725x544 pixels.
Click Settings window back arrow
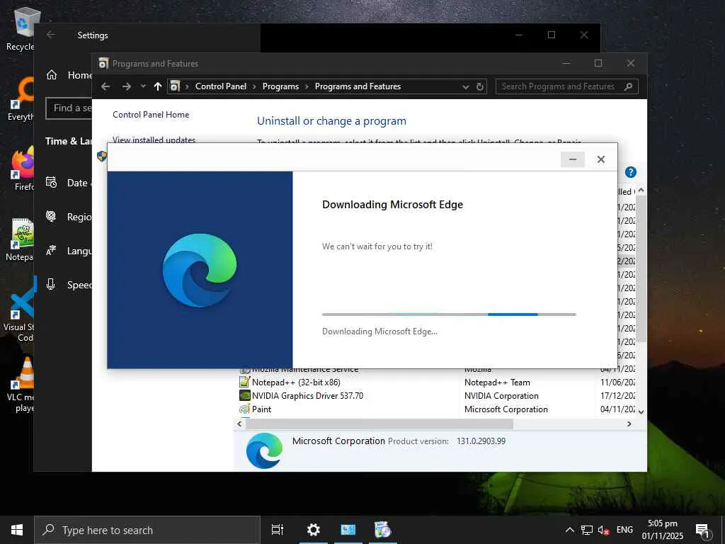[x=51, y=35]
